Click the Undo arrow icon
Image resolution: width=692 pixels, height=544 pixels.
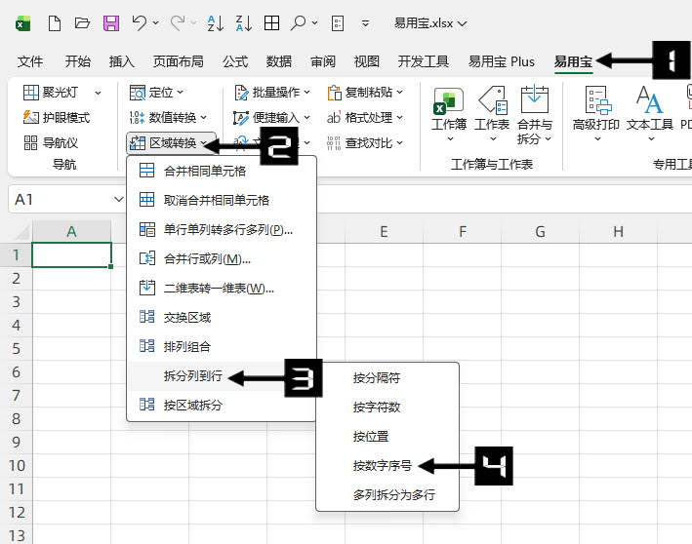[x=140, y=22]
